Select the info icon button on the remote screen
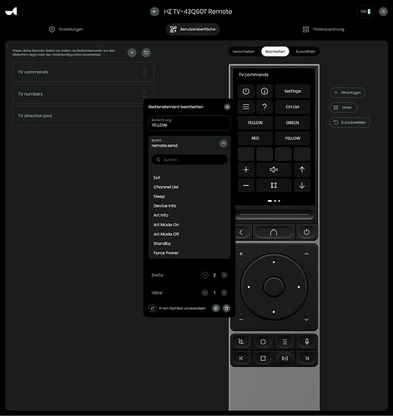Screen dimensions: 393x416 point(265,91)
